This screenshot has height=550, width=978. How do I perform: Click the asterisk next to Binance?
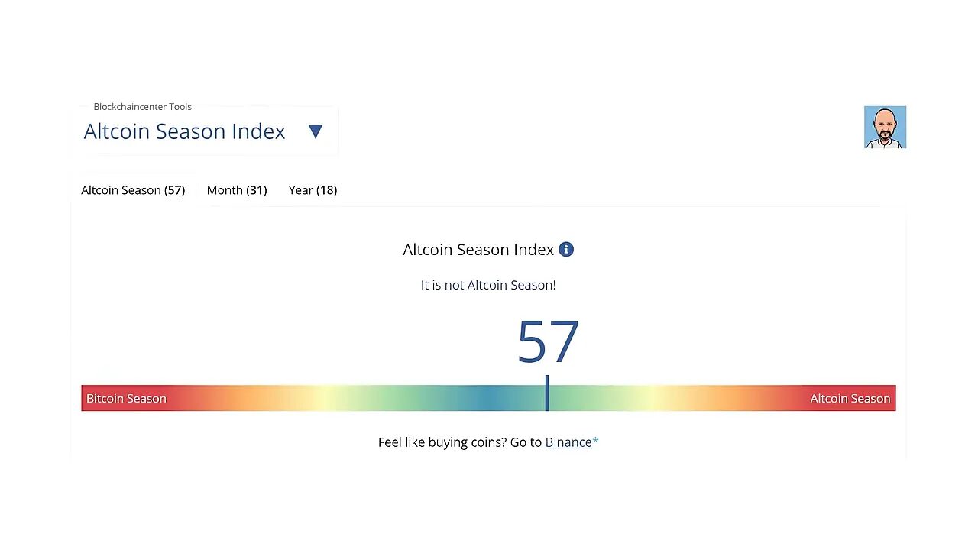596,442
